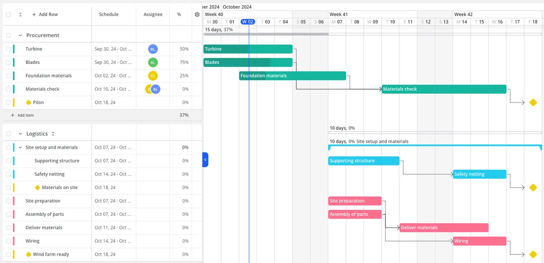Open the grid settings gear icon
Viewport: 544px width, 263px height.
(197, 15)
